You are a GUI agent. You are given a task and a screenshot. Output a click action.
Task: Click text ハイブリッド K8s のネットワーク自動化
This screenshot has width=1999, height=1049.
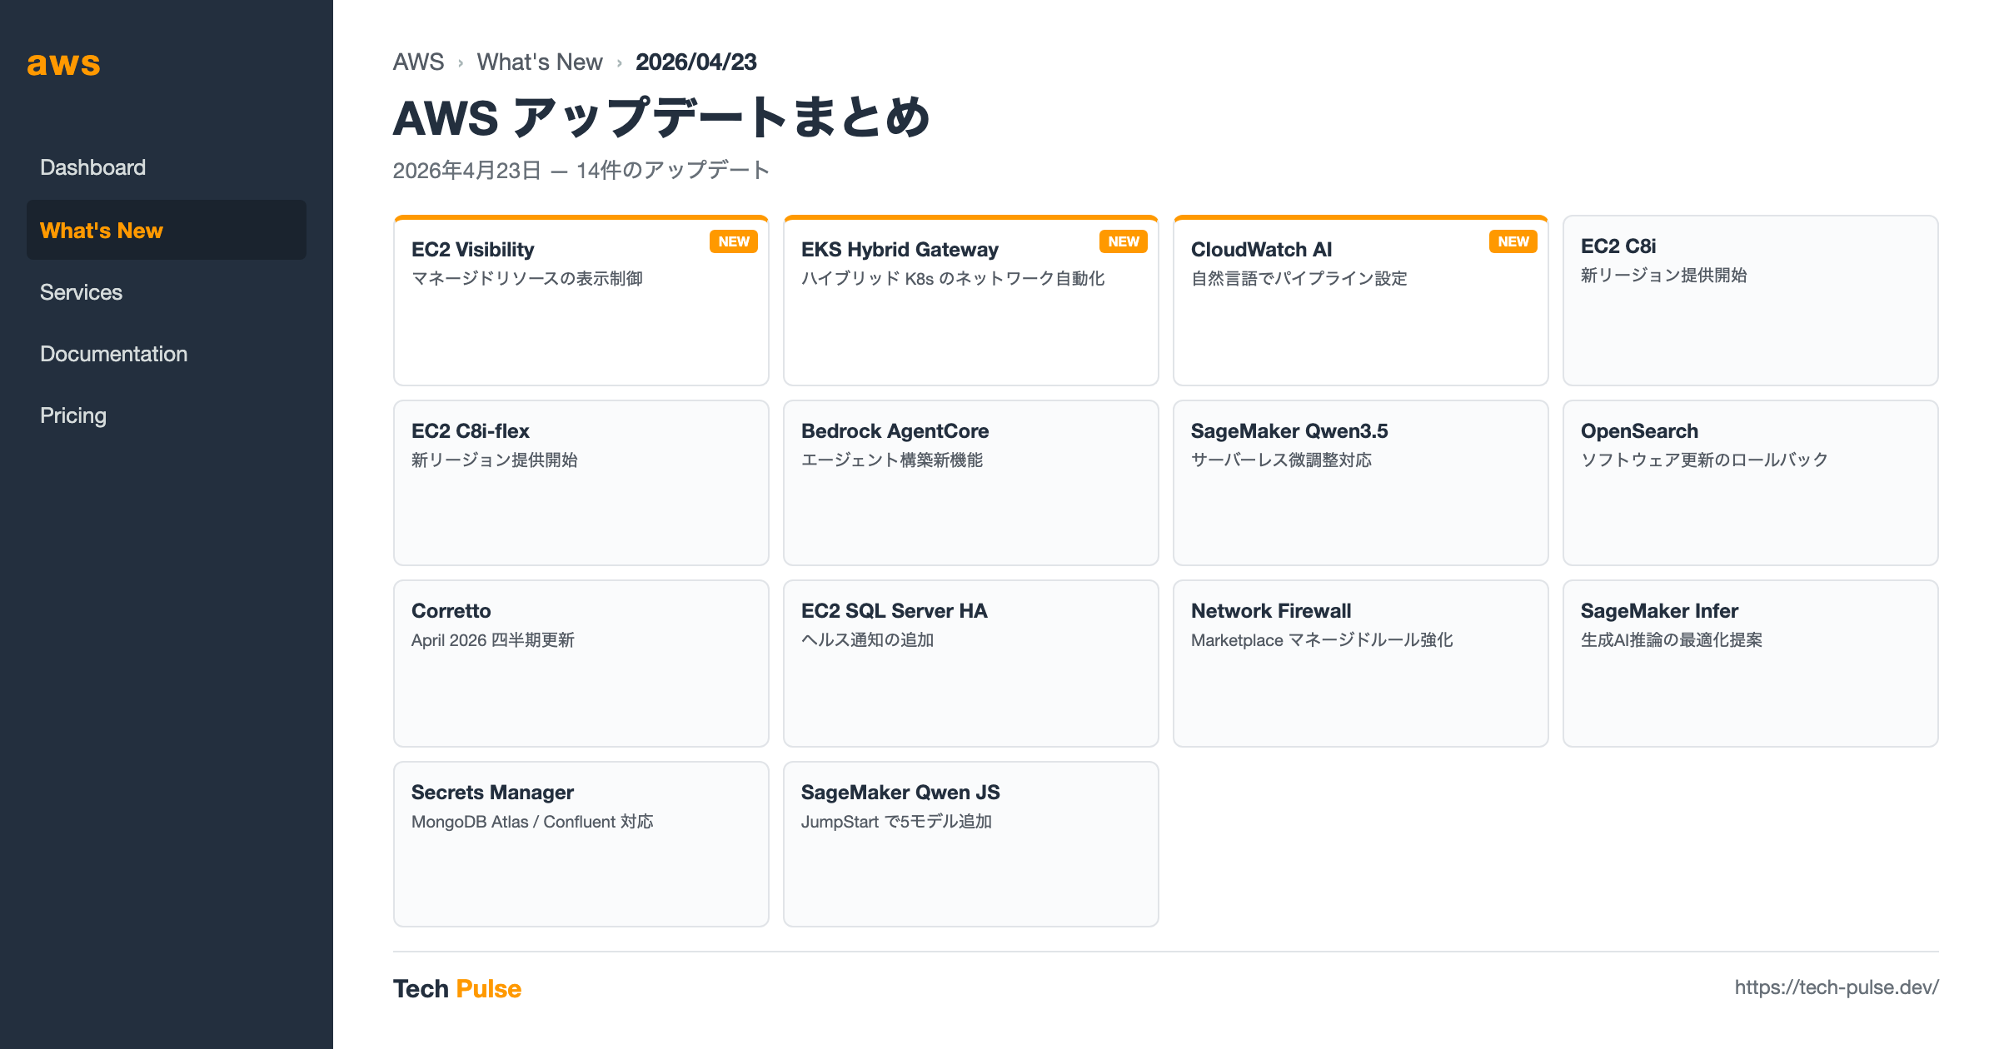[x=953, y=278]
